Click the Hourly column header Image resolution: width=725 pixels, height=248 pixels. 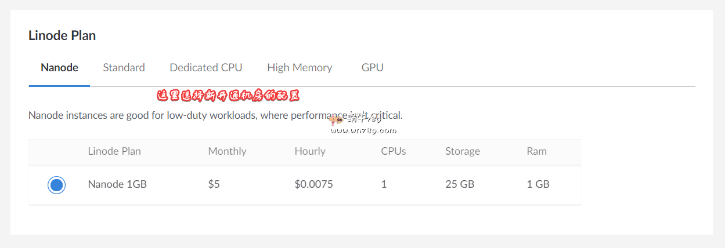[310, 151]
